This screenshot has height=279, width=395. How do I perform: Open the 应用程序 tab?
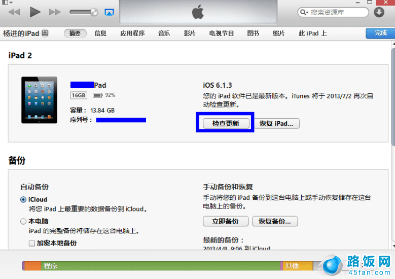tap(132, 33)
